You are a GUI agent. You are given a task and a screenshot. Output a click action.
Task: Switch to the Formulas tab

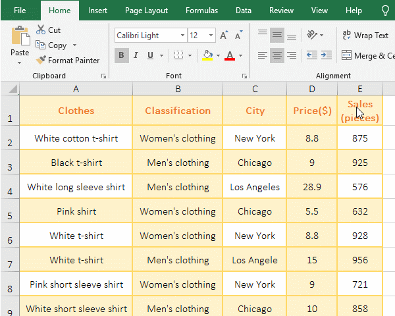pyautogui.click(x=201, y=11)
